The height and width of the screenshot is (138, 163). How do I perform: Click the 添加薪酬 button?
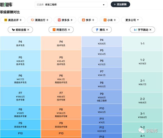click(120, 4)
